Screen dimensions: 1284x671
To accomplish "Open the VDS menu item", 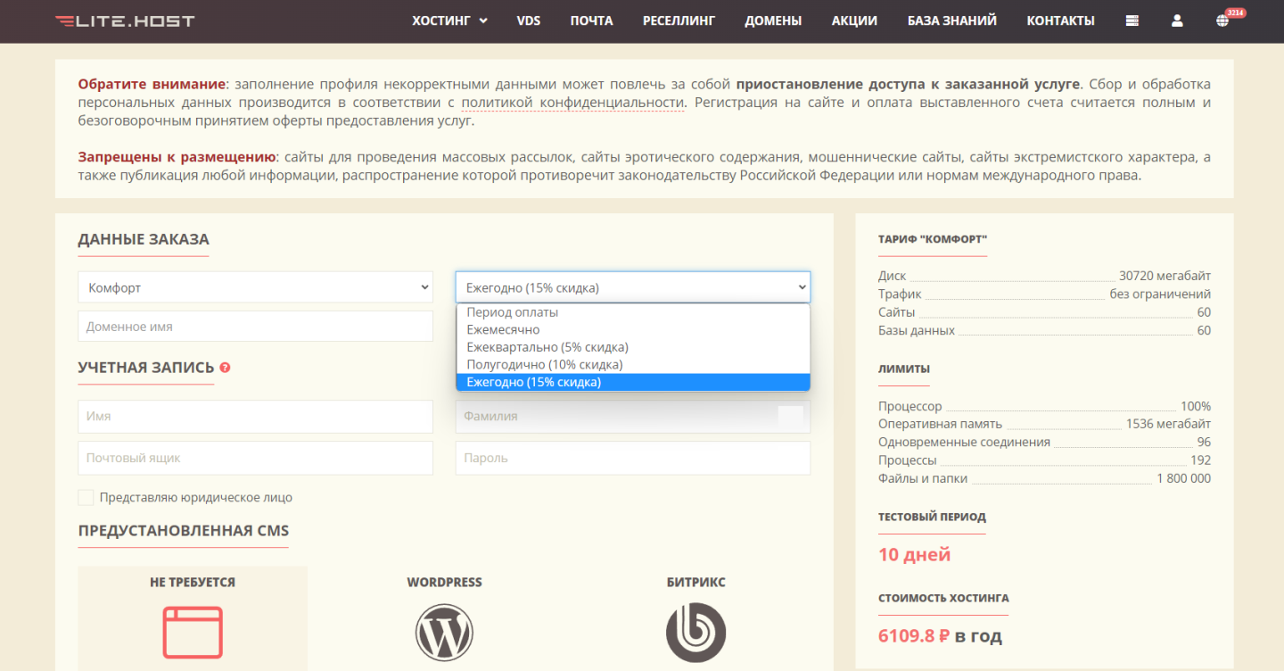I will coord(529,21).
